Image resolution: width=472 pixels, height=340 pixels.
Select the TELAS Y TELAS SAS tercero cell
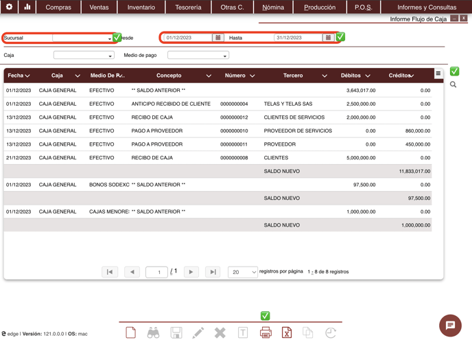click(288, 104)
